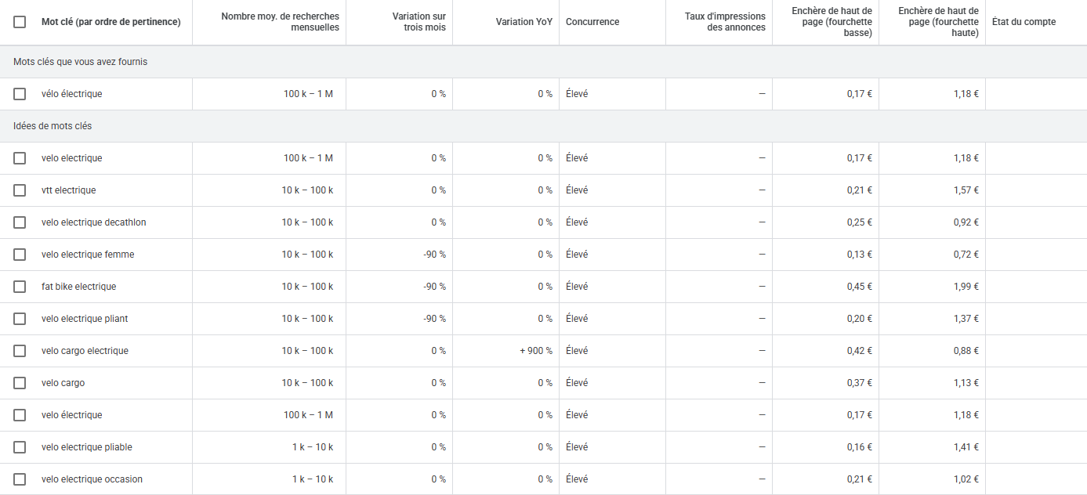The width and height of the screenshot is (1087, 495).
Task: Check the 'fat bike electrique' row box
Action: coord(20,287)
